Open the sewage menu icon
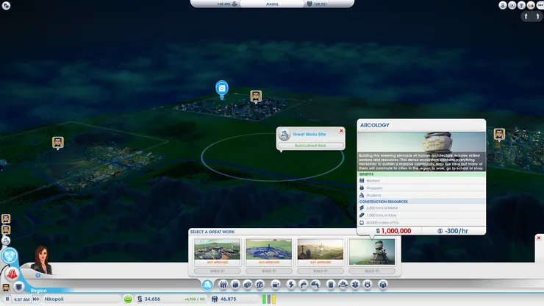 click(315, 285)
